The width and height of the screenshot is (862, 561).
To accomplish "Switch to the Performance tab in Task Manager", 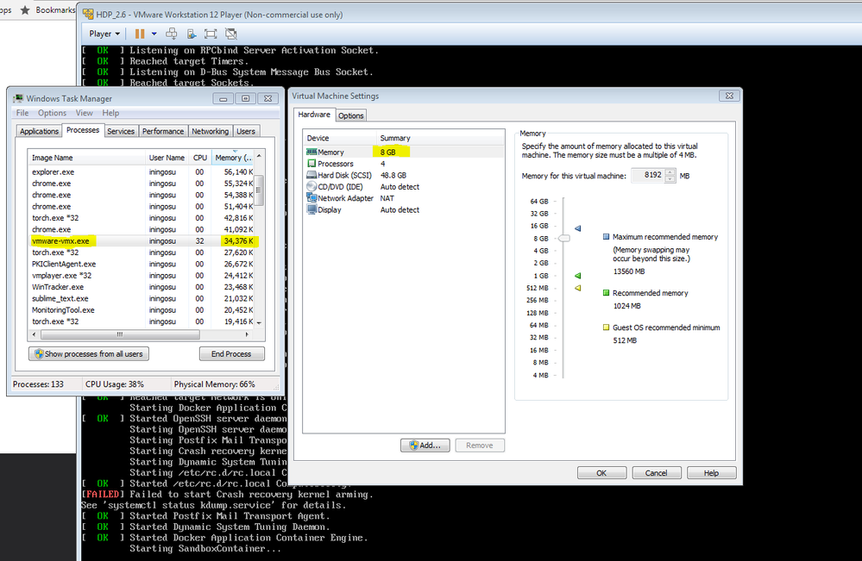I will [162, 130].
